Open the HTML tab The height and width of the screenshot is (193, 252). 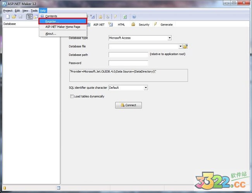tap(121, 24)
